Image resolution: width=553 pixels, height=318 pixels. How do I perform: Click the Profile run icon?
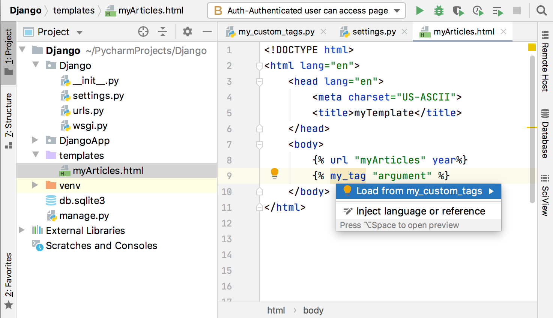point(478,10)
